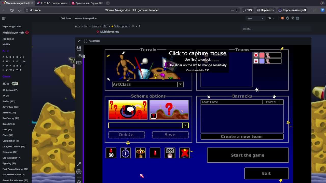The height and width of the screenshot is (183, 326).
Task: Open game options terrain question mark picture
Action: (169, 110)
